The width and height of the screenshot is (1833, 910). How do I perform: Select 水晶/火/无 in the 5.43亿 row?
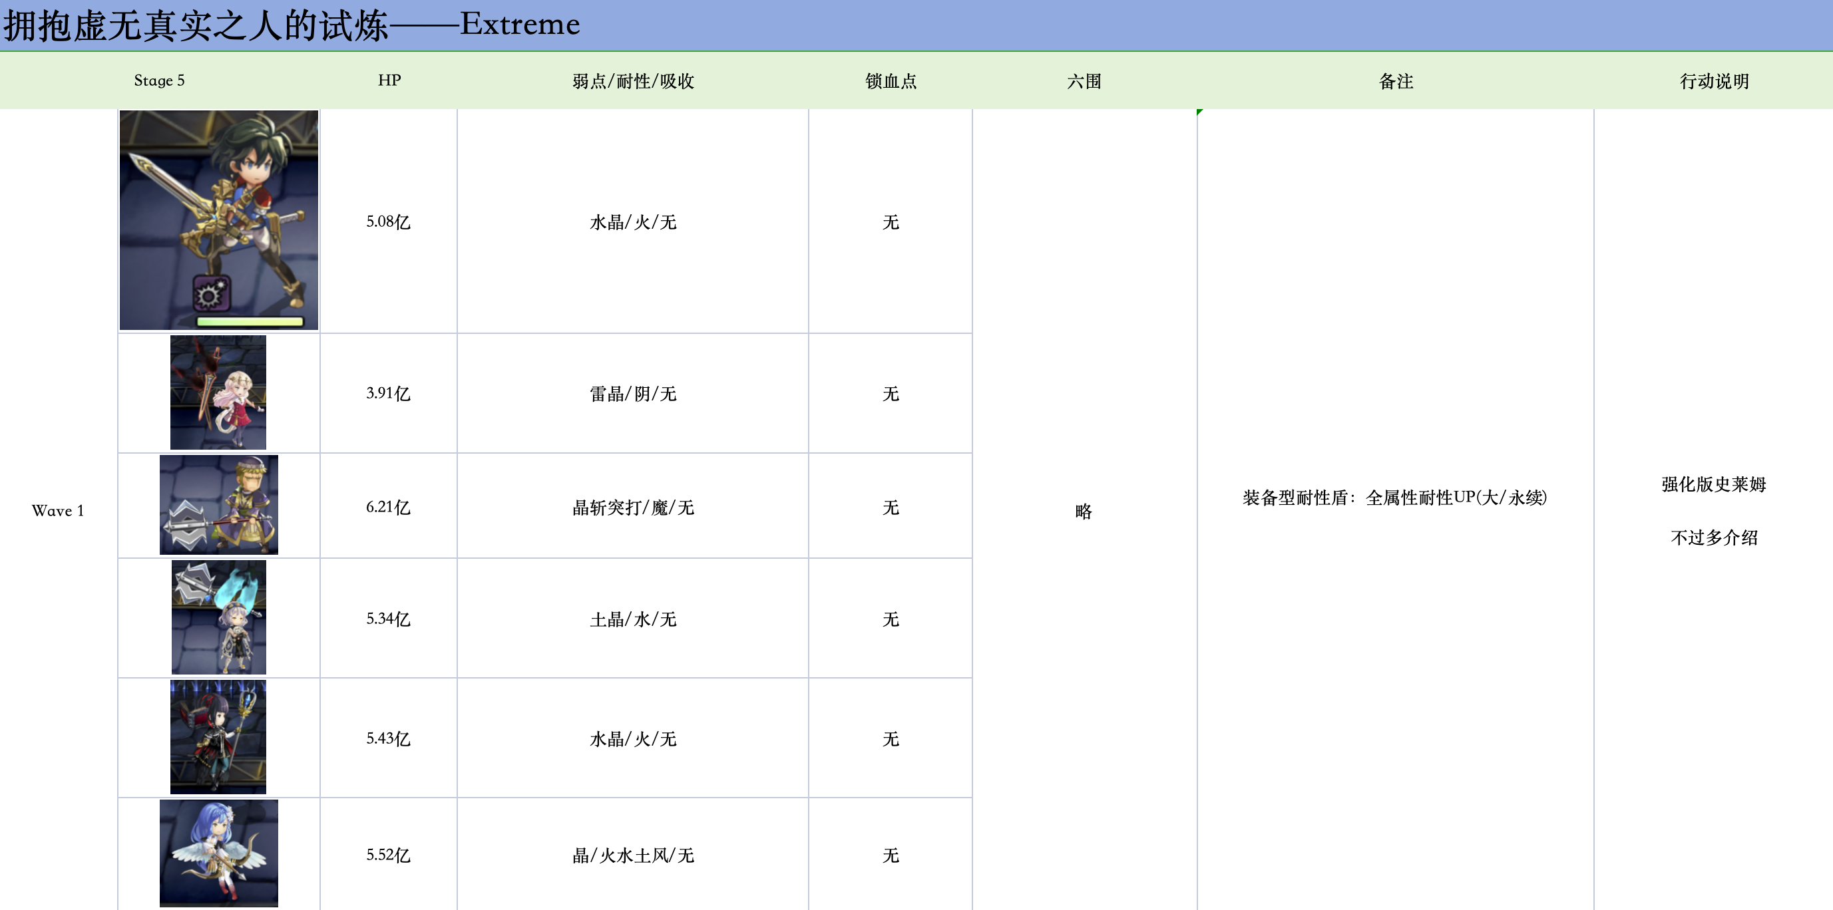point(633,738)
